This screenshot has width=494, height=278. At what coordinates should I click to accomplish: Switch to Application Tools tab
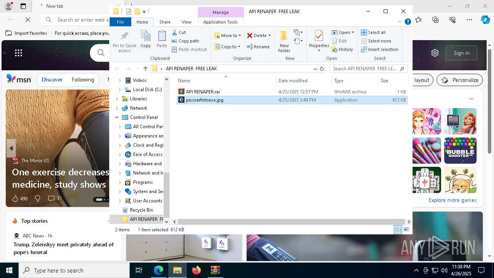tap(220, 22)
